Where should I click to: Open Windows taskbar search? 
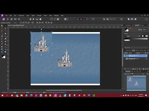click(7, 95)
